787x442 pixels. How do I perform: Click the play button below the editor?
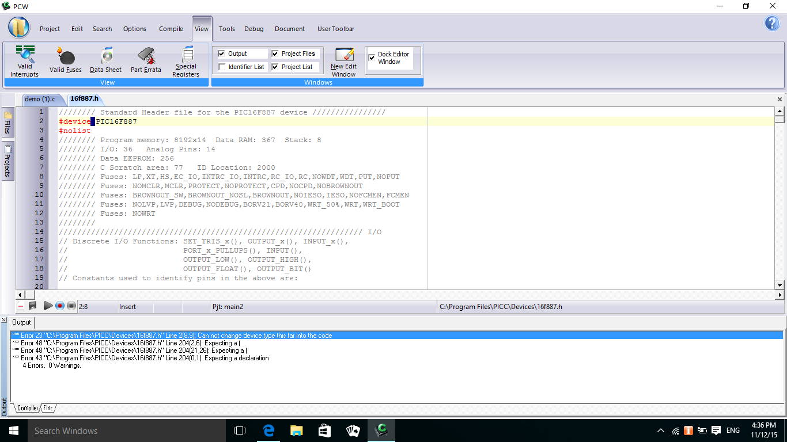pyautogui.click(x=48, y=306)
